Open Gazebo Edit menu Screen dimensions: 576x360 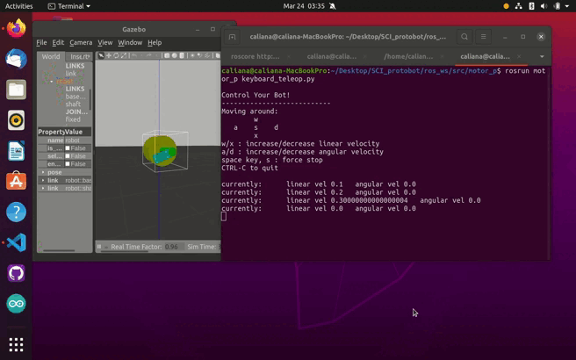coord(58,43)
